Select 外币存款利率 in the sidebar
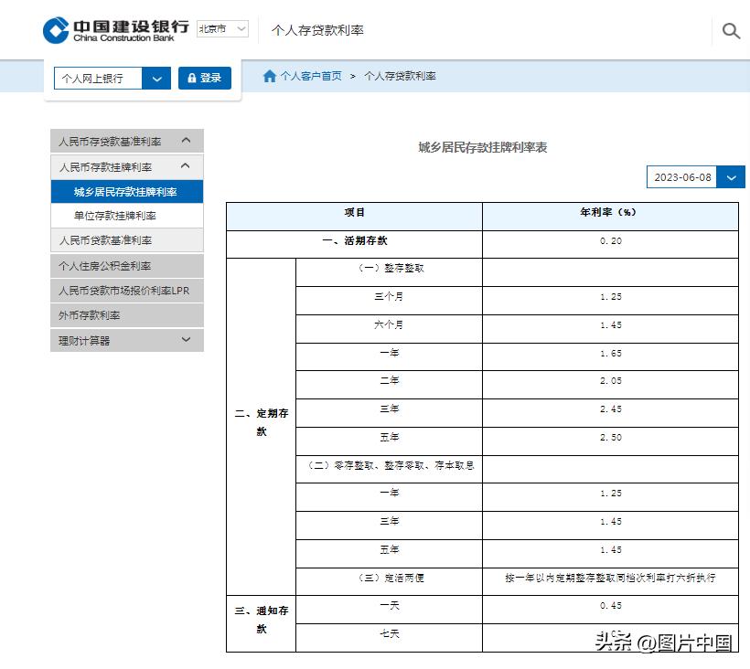Screen dimensions: 750x669 pyautogui.click(x=126, y=314)
